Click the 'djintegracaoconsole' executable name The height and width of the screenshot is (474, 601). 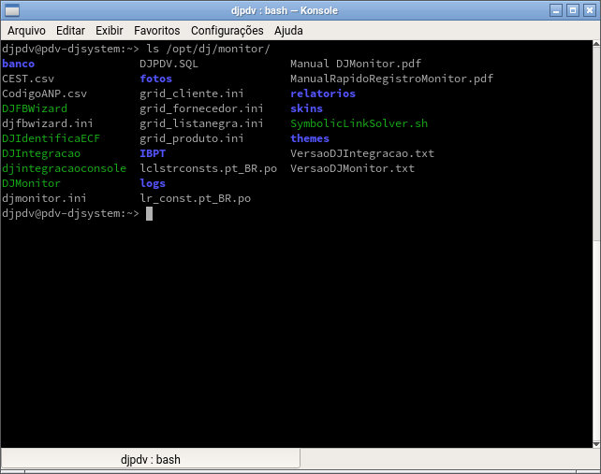64,168
